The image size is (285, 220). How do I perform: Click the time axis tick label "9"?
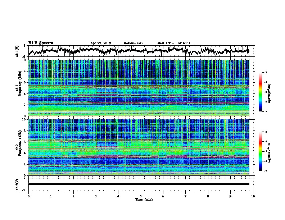(x=230, y=196)
